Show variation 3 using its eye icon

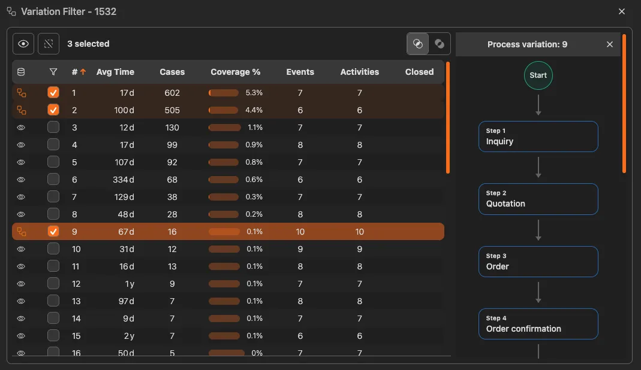coord(21,128)
